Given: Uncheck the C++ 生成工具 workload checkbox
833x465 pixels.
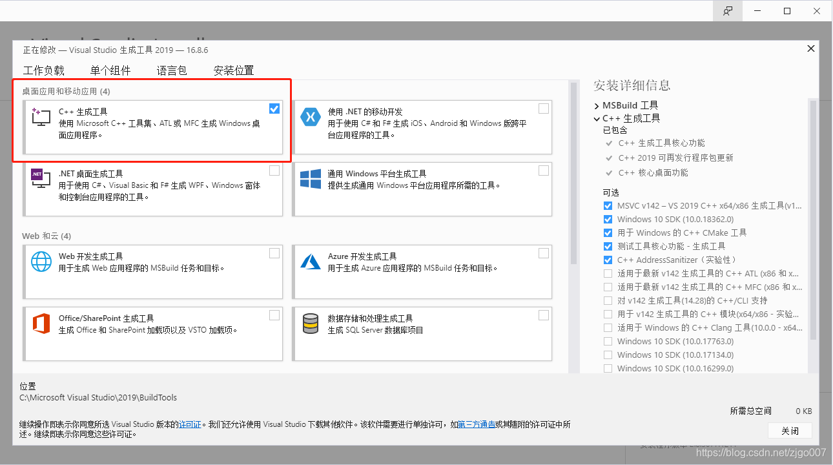Looking at the screenshot, I should click(274, 108).
